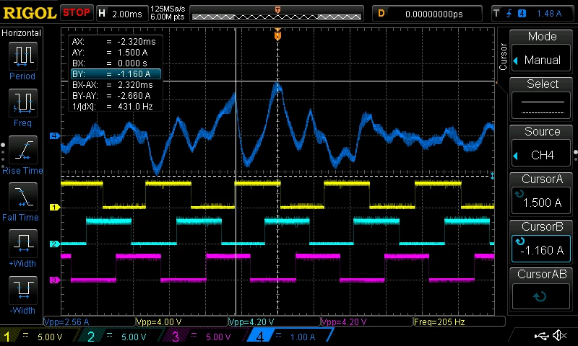Click the magenta Vpp=4.20 V measurement
578x346 pixels.
344,322
